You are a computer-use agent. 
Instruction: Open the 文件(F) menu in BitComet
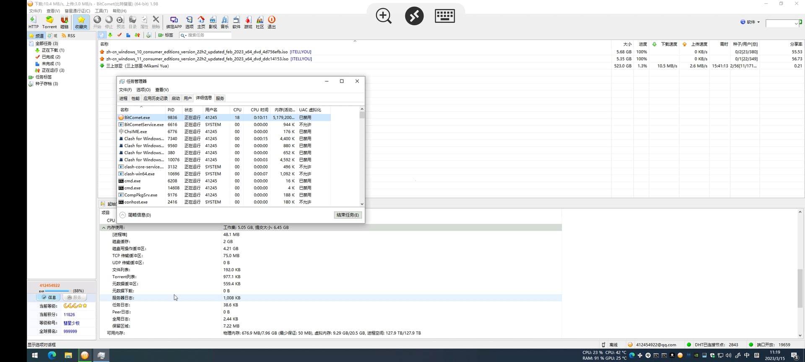click(35, 11)
